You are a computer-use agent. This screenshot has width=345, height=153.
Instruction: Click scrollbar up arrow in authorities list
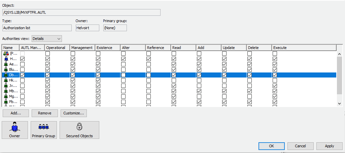coord(339,54)
